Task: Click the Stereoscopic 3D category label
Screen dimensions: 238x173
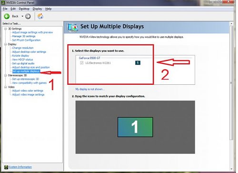Action: pos(18,75)
